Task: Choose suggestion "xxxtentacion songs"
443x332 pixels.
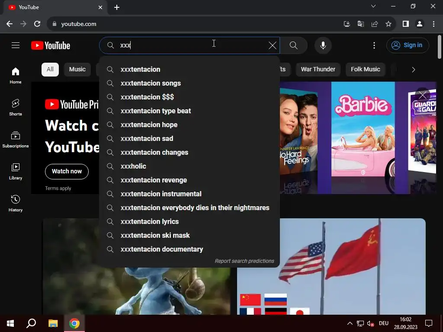Action: pyautogui.click(x=189, y=83)
